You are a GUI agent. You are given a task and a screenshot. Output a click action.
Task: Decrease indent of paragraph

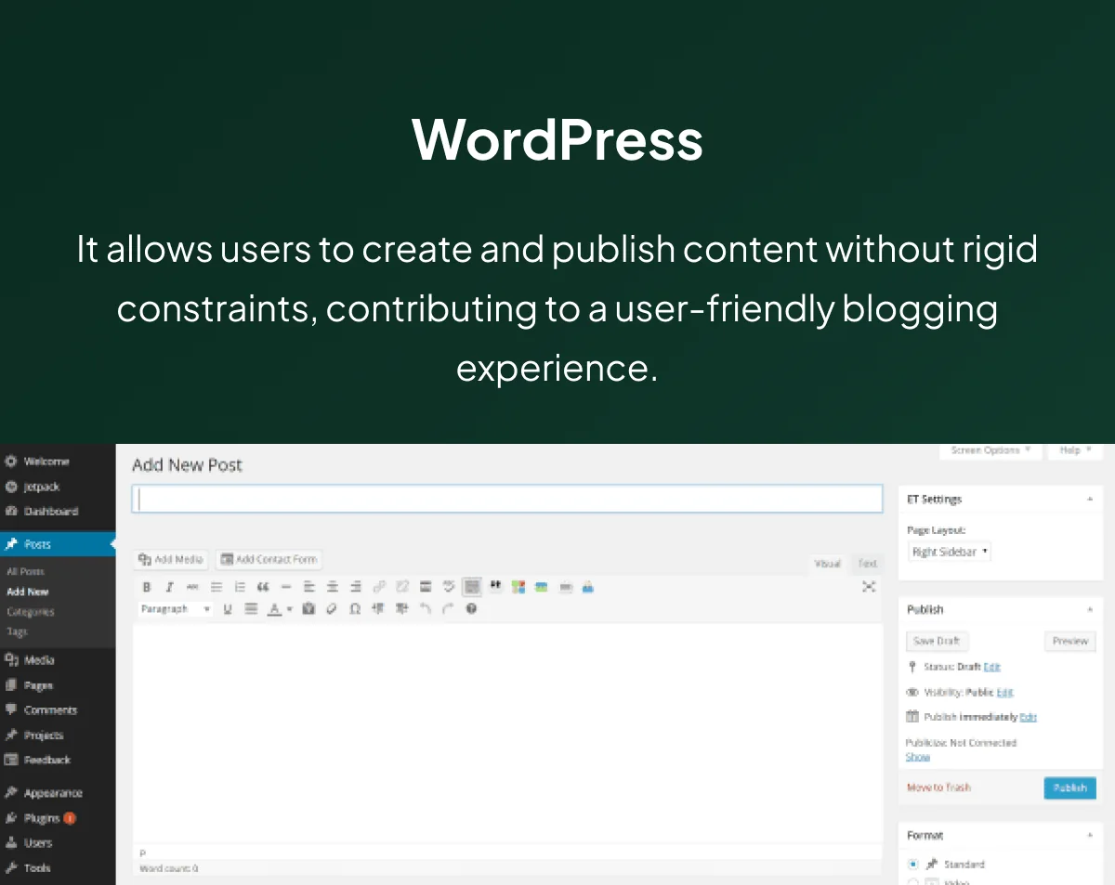(x=378, y=609)
